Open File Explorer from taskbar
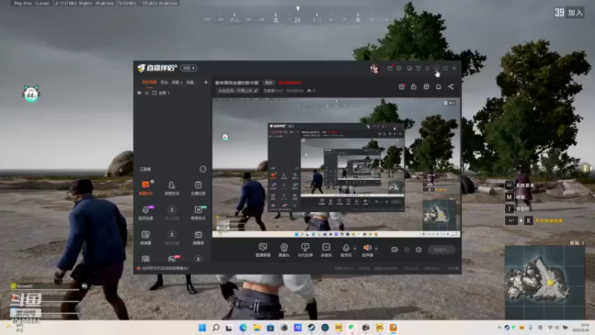 257,328
